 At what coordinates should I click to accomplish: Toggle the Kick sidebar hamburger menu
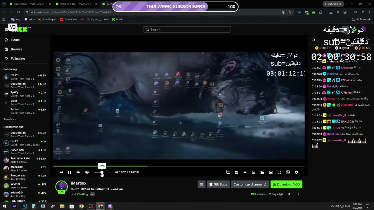click(6, 29)
